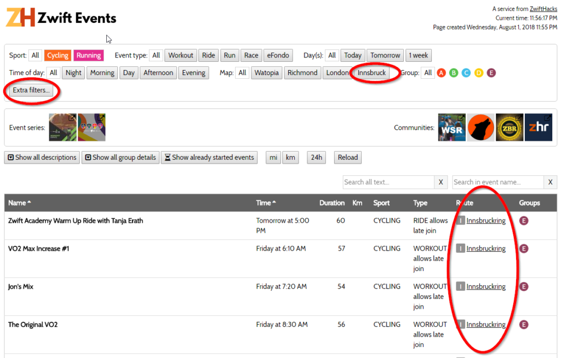Open the second event series thumbnail
Screen dimensions: 561x358
[91, 128]
